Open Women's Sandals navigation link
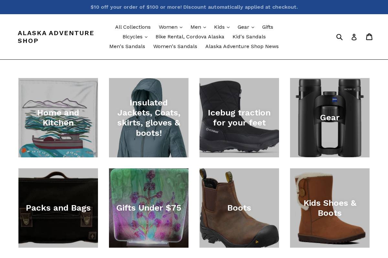Viewport: 388px width, 258px height. 175,46
